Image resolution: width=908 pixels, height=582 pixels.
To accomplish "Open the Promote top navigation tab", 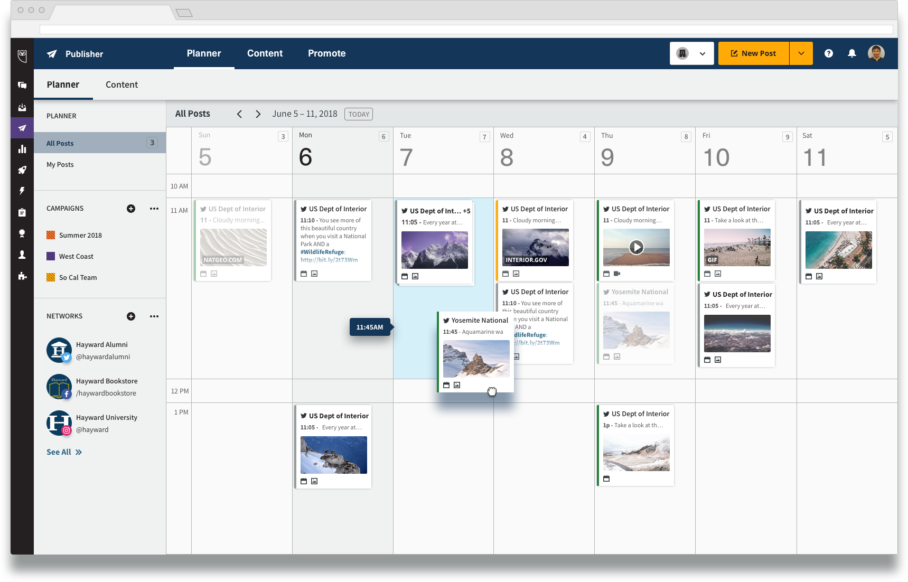I will click(x=327, y=53).
